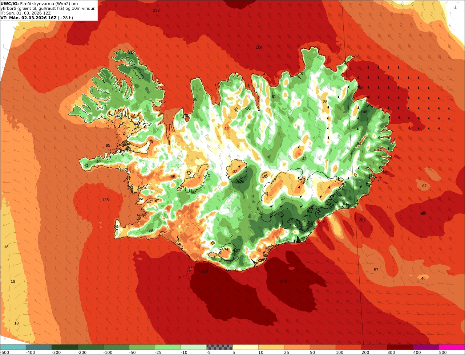Screen dimensions: 465x355
Task: Click the legend label 500
Action: pyautogui.click(x=443, y=352)
